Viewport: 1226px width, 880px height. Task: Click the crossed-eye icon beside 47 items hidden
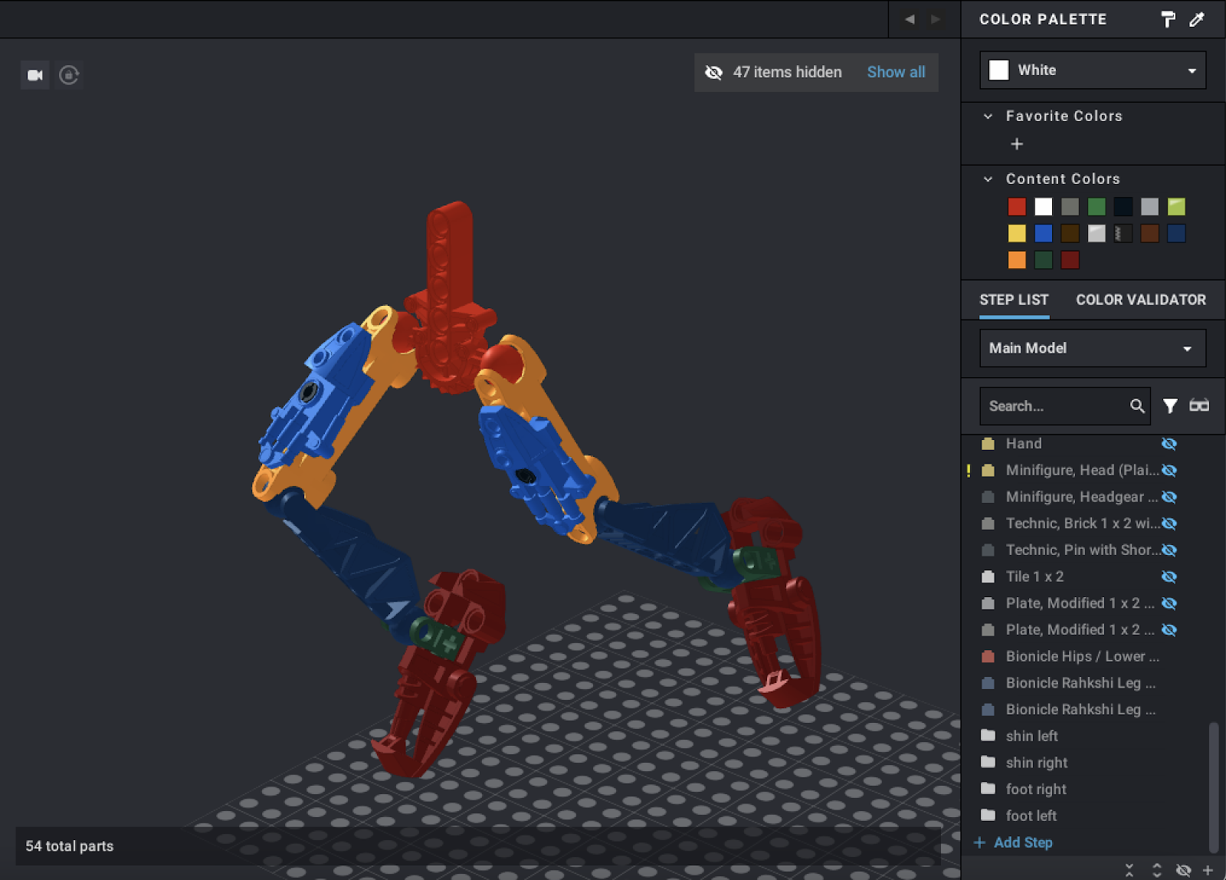pyautogui.click(x=713, y=72)
